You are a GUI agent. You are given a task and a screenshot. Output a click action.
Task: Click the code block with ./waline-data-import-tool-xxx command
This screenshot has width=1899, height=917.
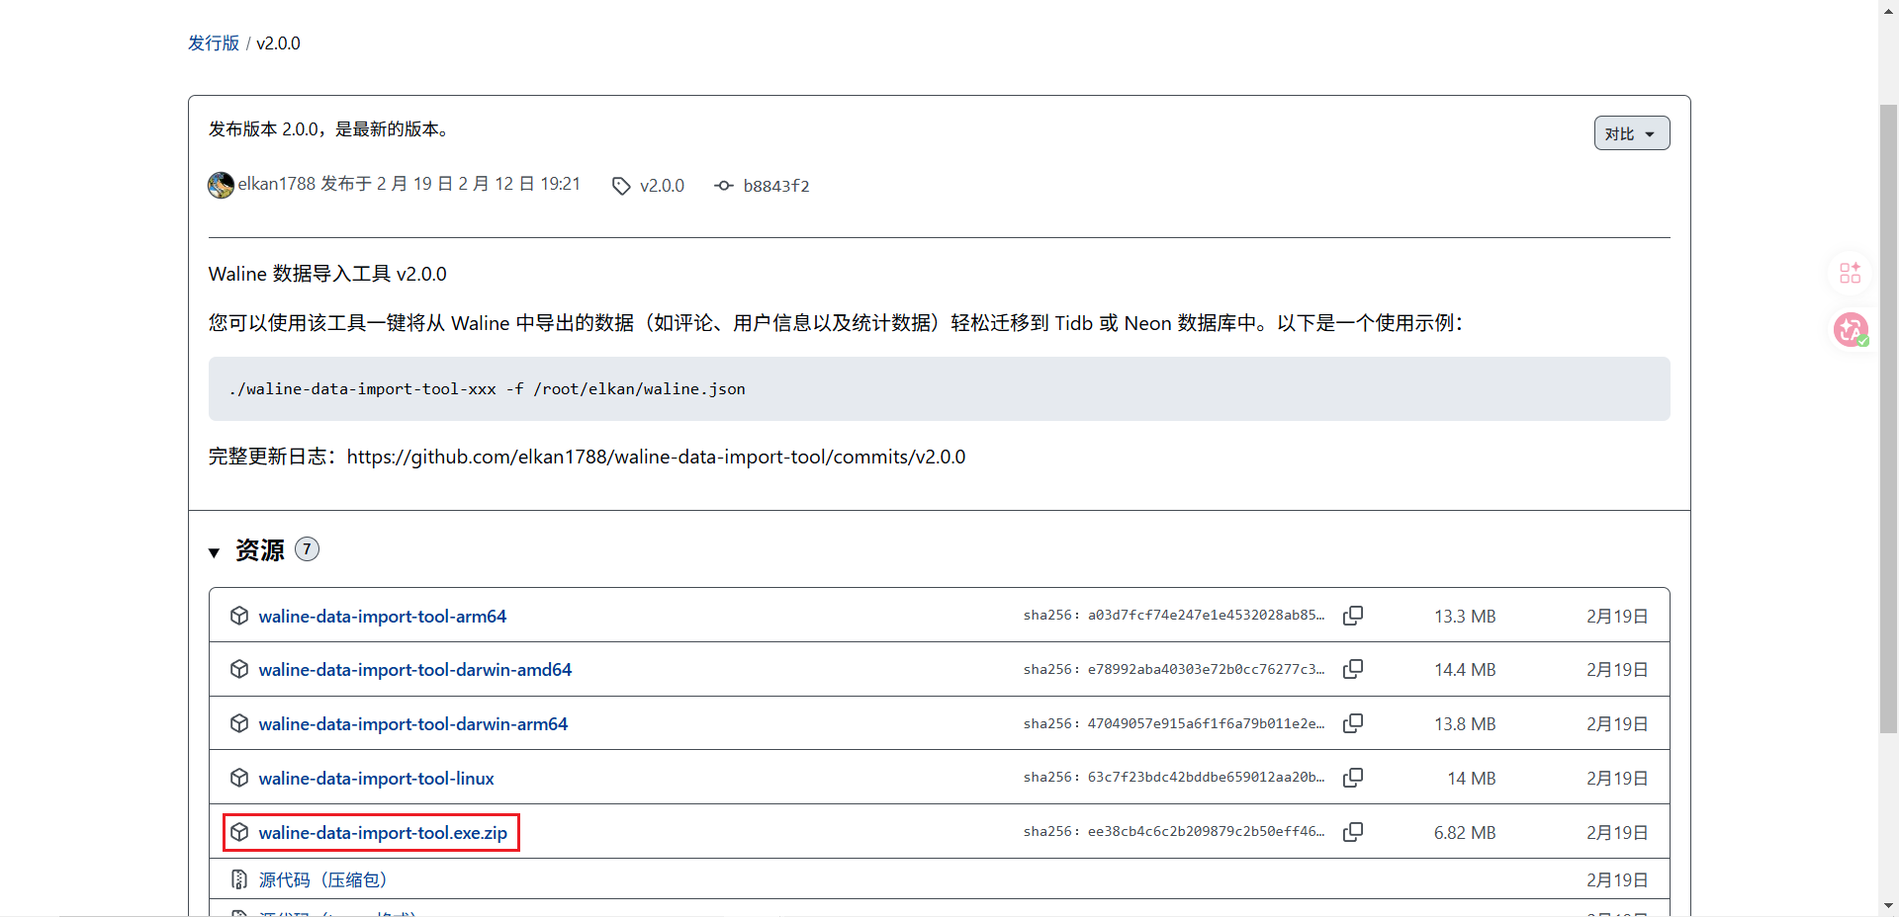pos(939,388)
